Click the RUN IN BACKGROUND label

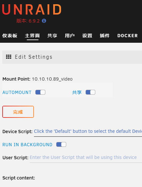[x=27, y=145]
